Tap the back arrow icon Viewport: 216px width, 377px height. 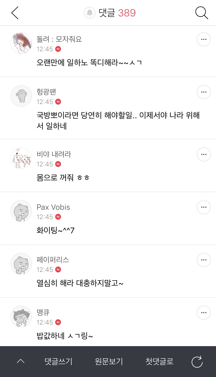tap(15, 13)
